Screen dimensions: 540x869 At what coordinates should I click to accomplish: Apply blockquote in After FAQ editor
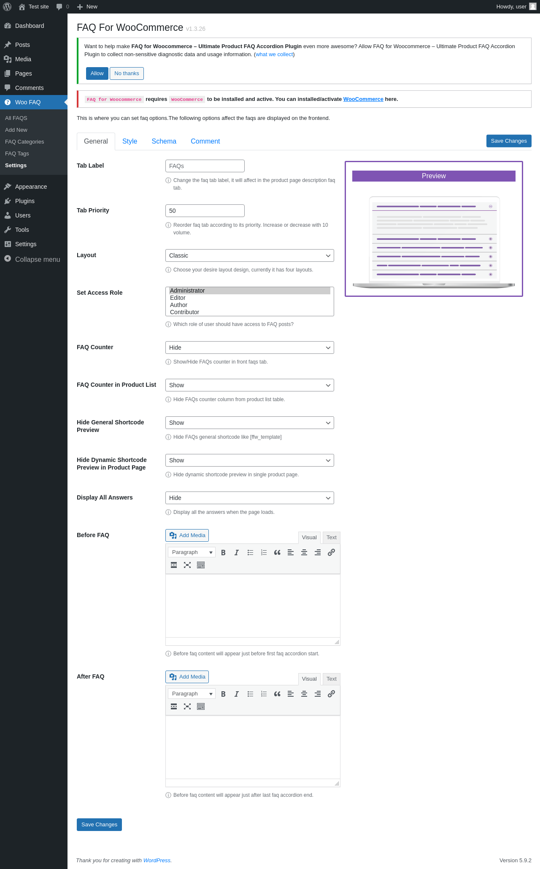[x=277, y=694]
